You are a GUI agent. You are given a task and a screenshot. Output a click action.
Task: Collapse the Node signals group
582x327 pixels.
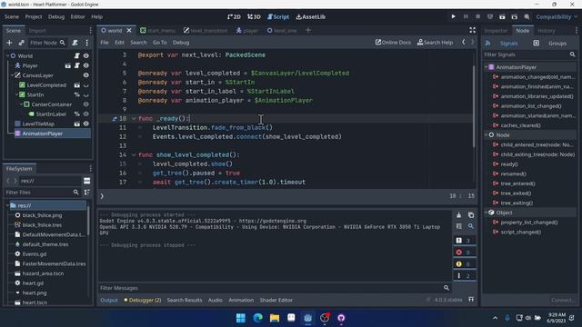click(486, 135)
